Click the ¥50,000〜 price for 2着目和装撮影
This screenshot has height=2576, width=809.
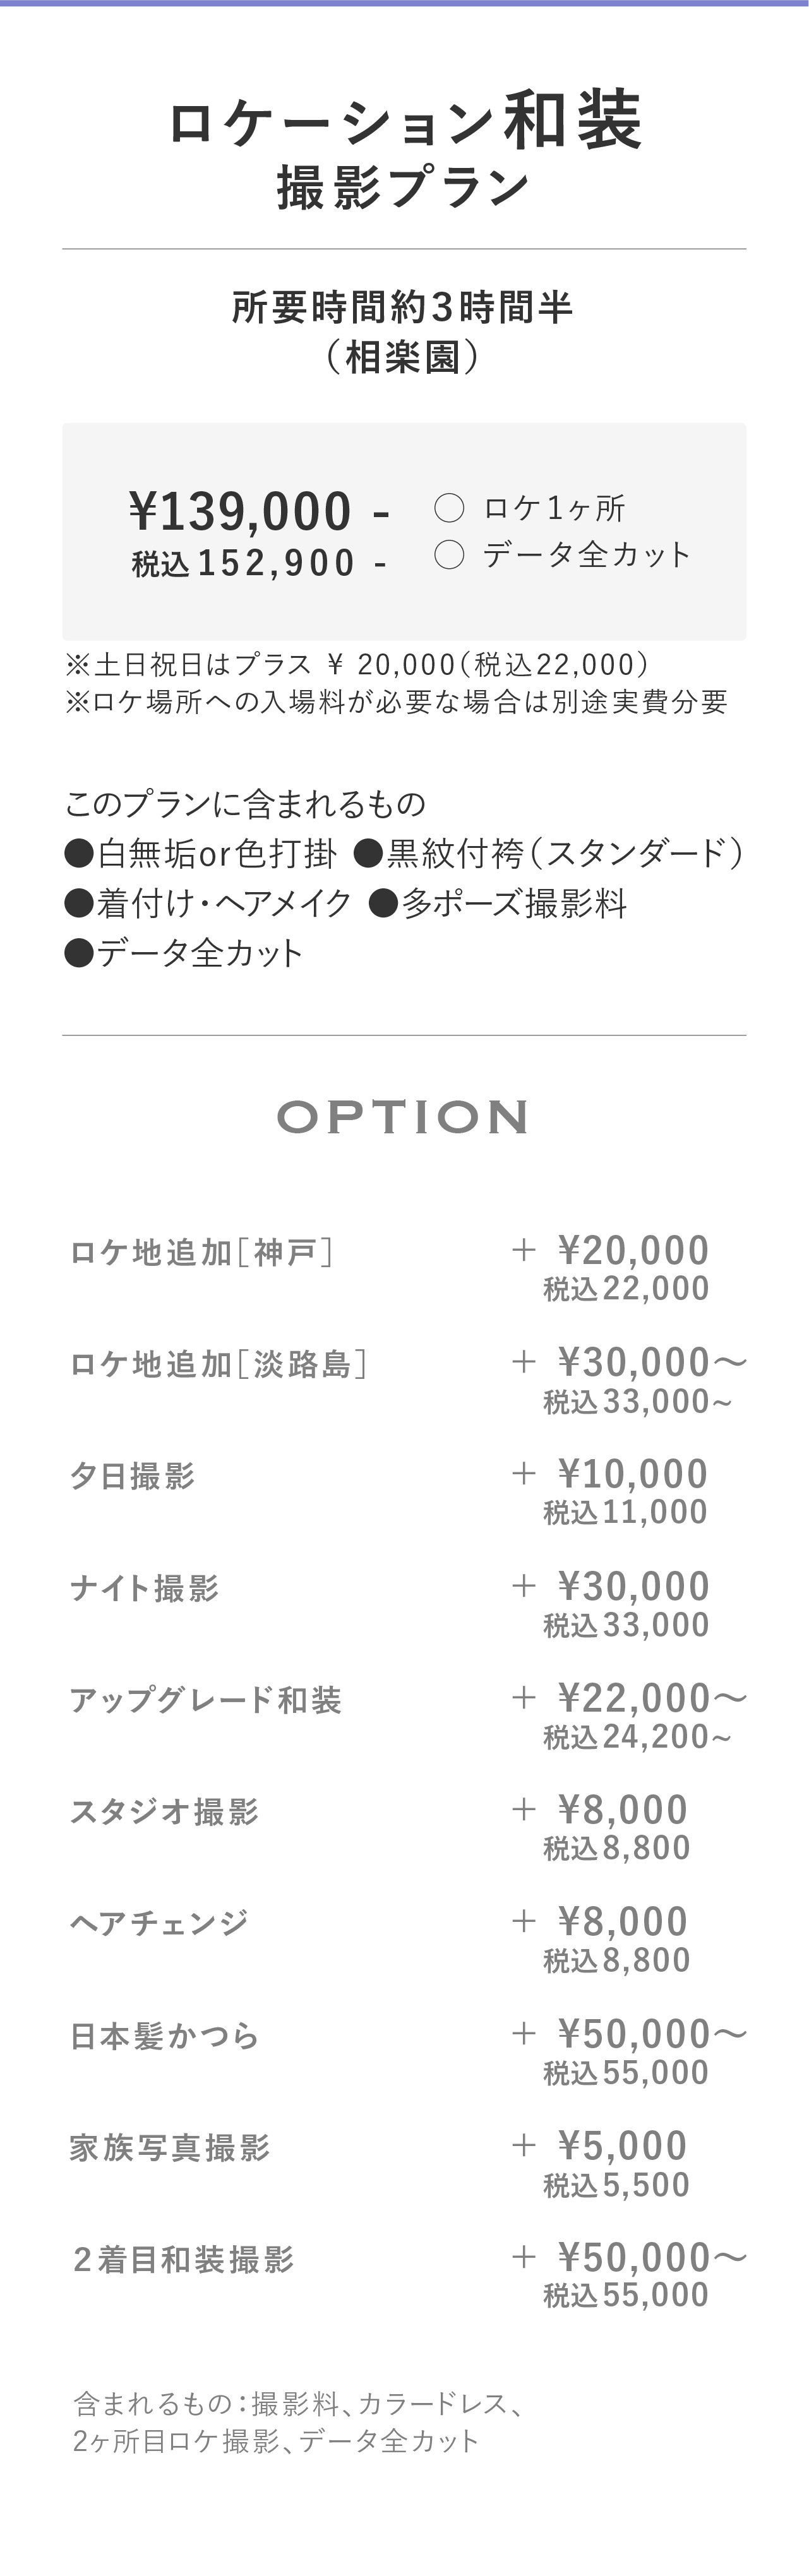(x=652, y=2257)
